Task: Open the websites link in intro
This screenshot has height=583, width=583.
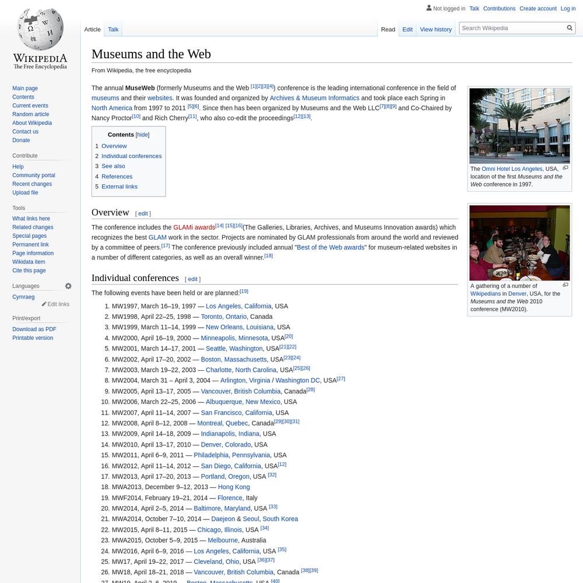Action: pos(160,98)
